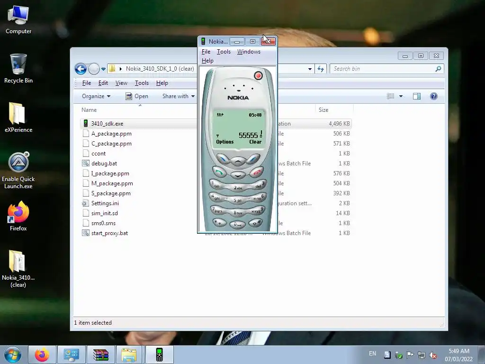
Task: Open Explorer File menu
Action: tap(87, 83)
